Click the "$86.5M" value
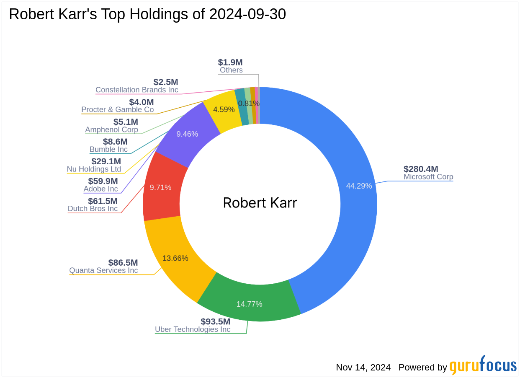Viewport: 520px width, 378px height. tap(123, 262)
